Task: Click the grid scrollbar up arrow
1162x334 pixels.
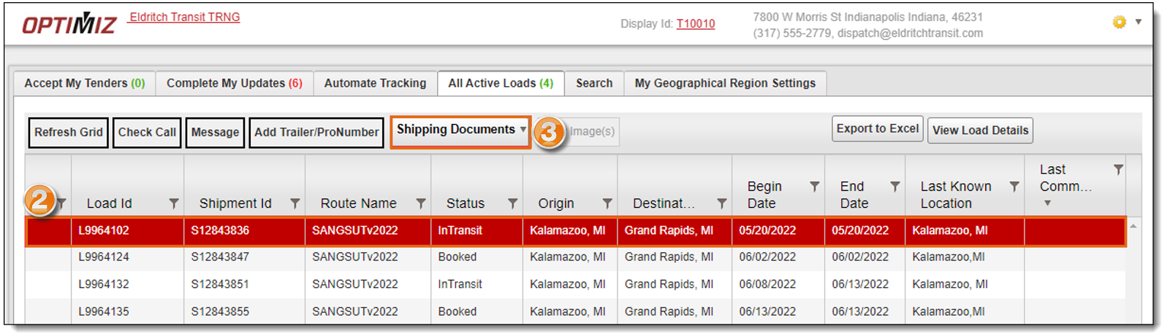Action: (x=1133, y=226)
